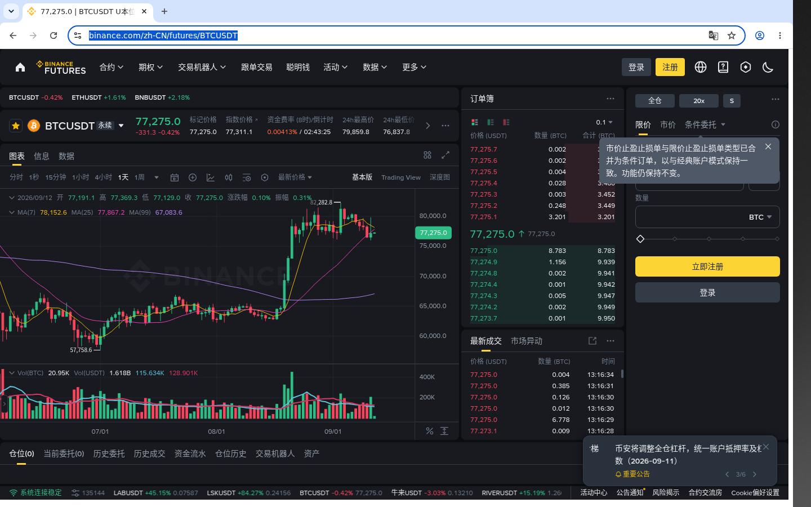The width and height of the screenshot is (811, 507).
Task: Open 当前委托(0) tab
Action: tap(64, 453)
